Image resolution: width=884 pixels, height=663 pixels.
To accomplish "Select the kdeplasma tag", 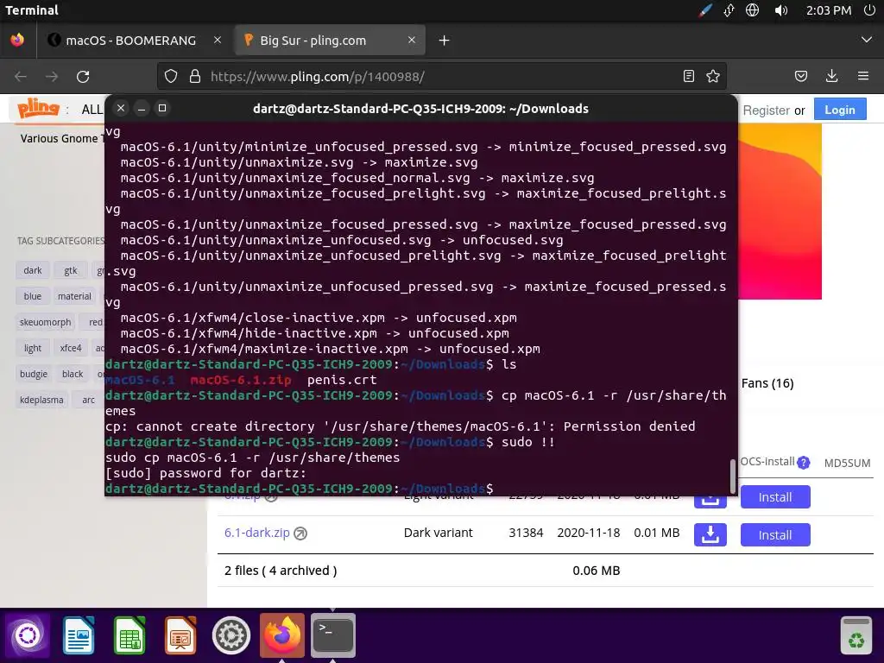I will [x=41, y=401].
